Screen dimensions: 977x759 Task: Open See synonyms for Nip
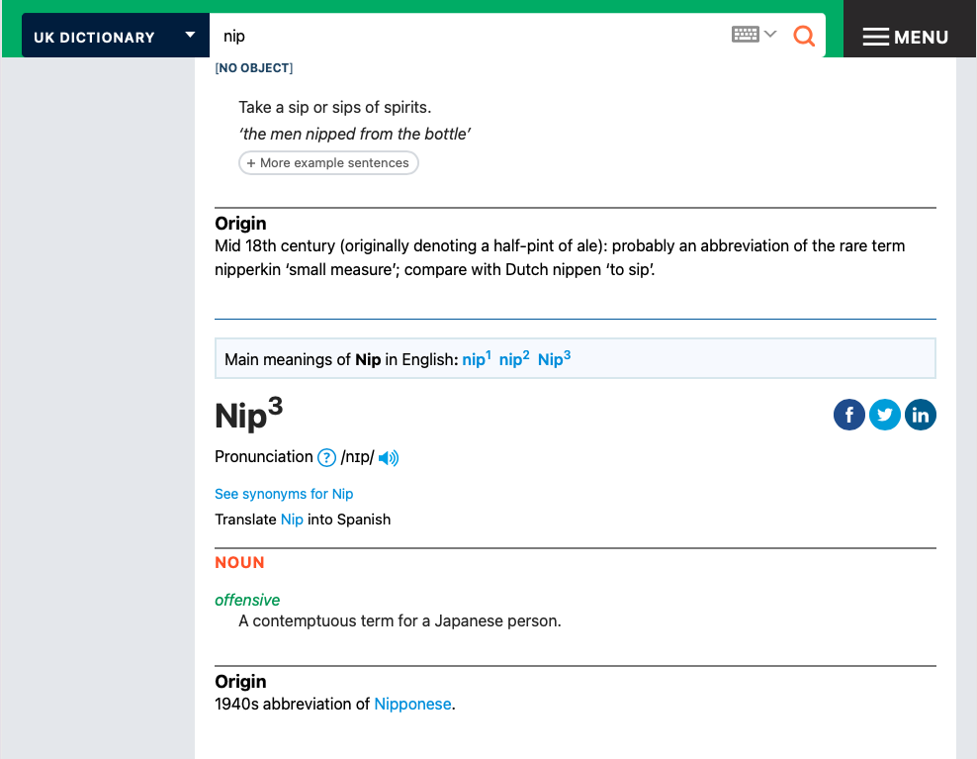[284, 494]
